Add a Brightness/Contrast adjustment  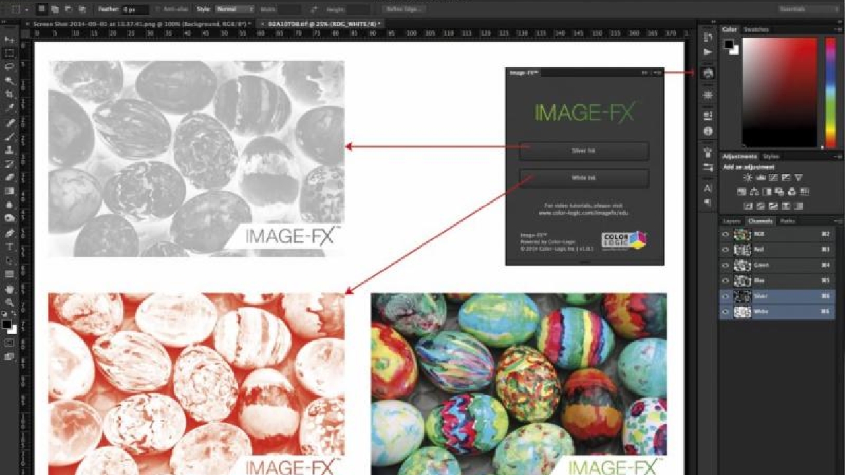click(748, 177)
